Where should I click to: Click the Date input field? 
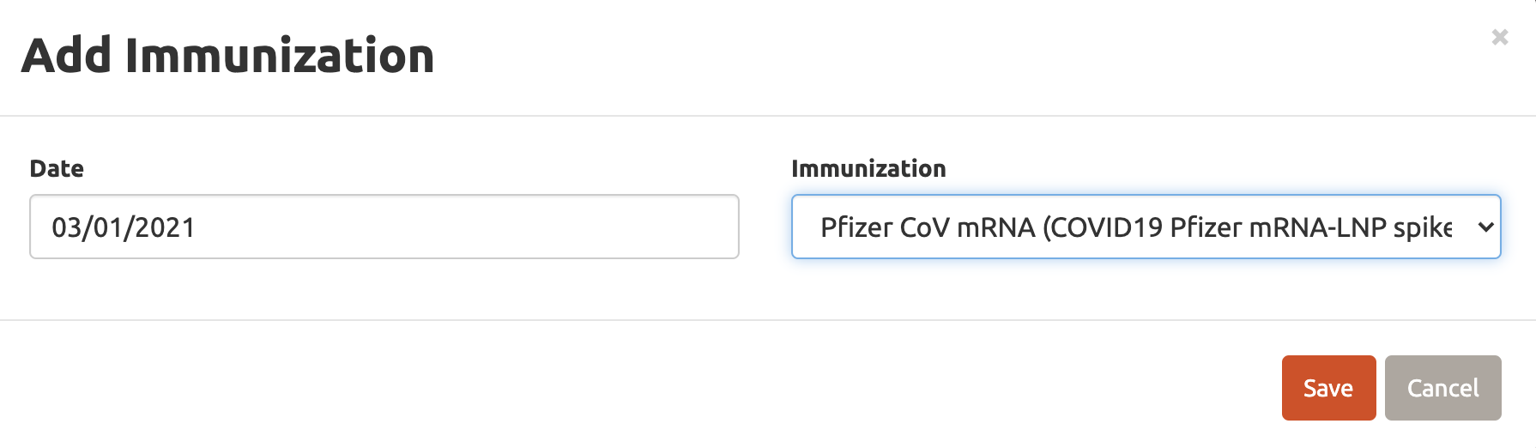[384, 227]
